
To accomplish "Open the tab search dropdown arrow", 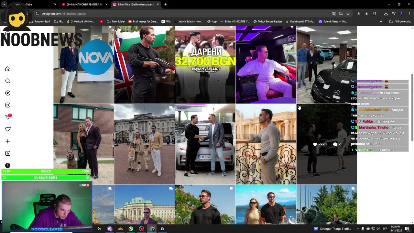I will pyautogui.click(x=4, y=5).
